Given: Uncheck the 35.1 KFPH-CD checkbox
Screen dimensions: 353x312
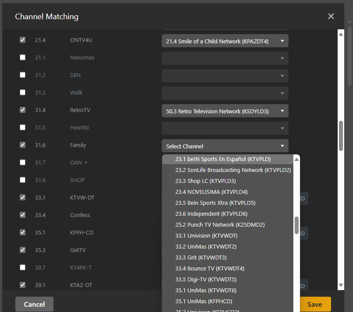Looking at the screenshot, I should 22,232.
